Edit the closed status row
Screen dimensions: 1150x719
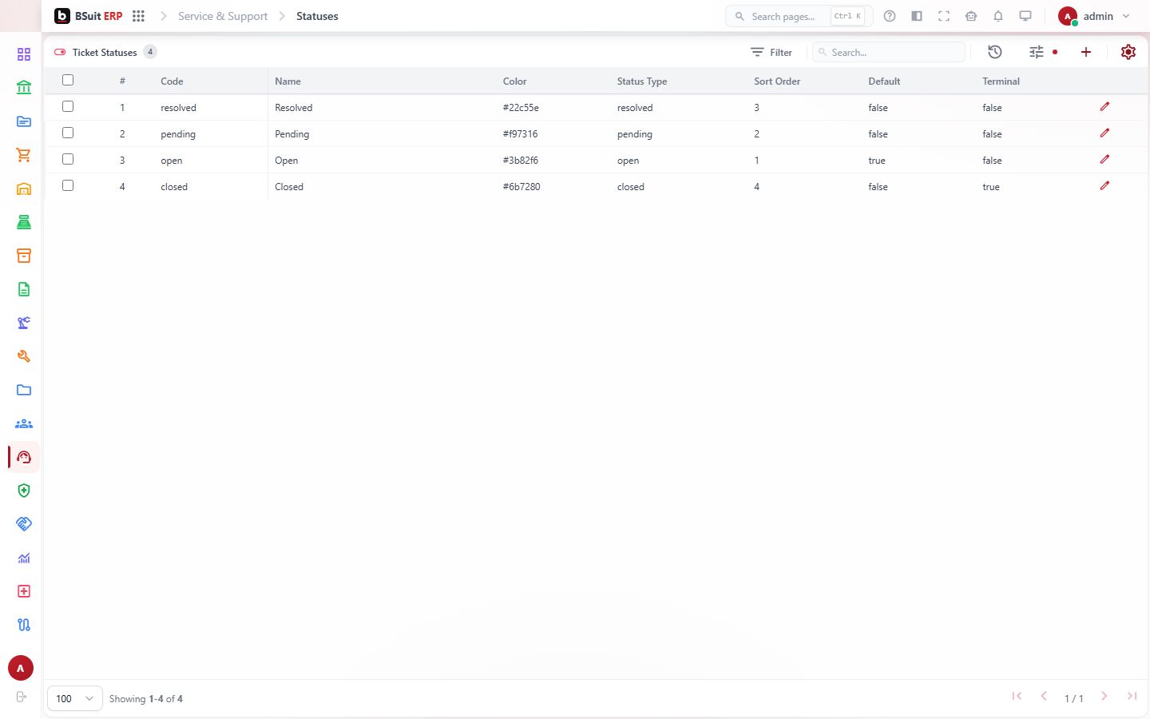pyautogui.click(x=1105, y=186)
